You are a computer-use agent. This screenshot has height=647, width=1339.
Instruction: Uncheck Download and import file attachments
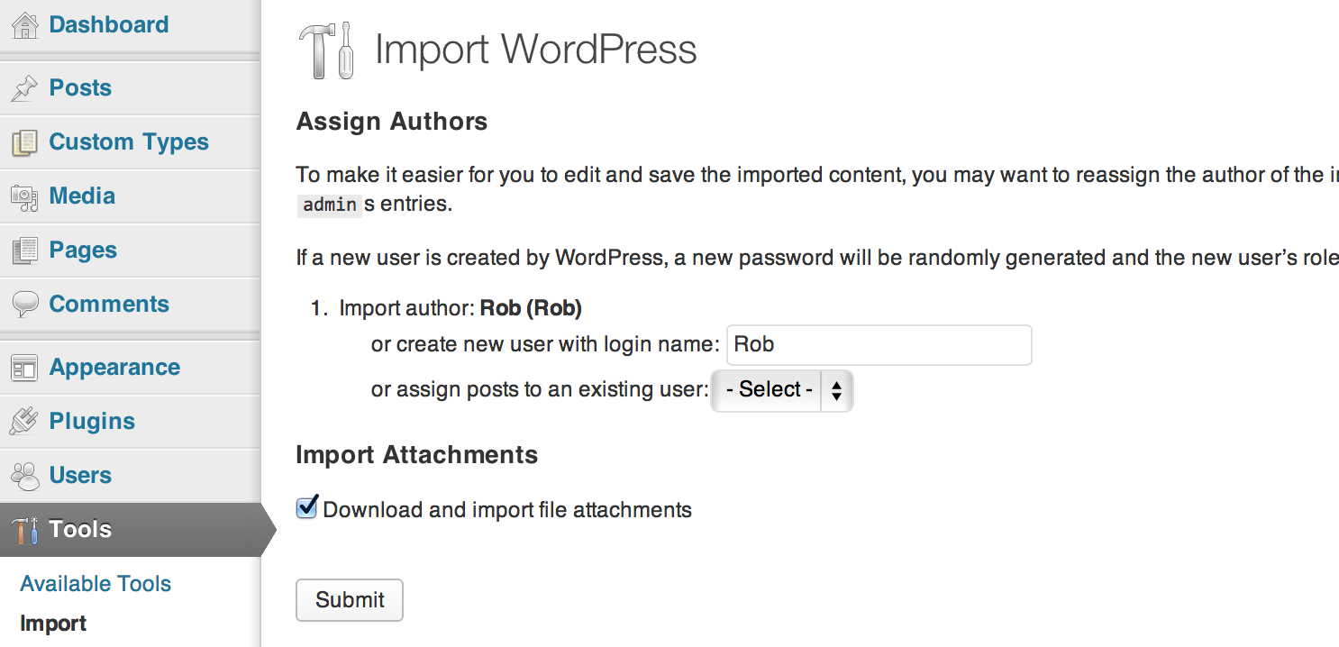[307, 508]
